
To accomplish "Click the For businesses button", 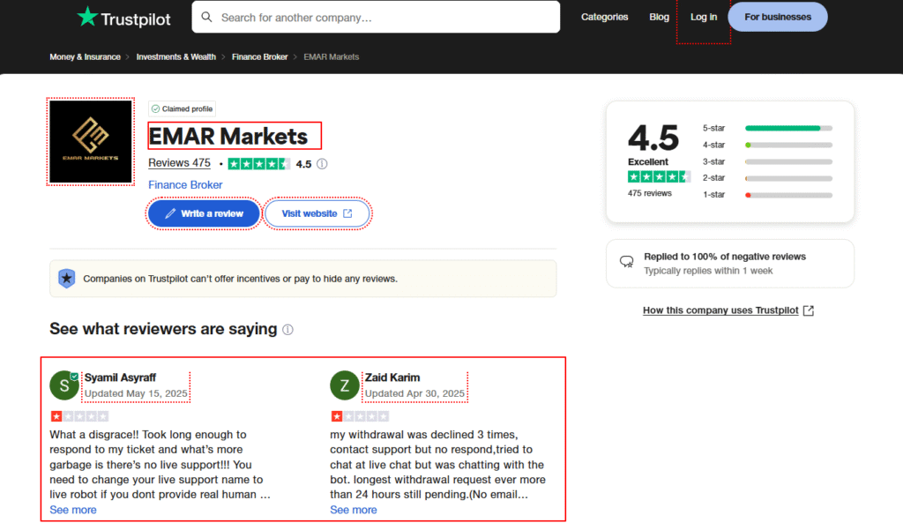I will 778,17.
